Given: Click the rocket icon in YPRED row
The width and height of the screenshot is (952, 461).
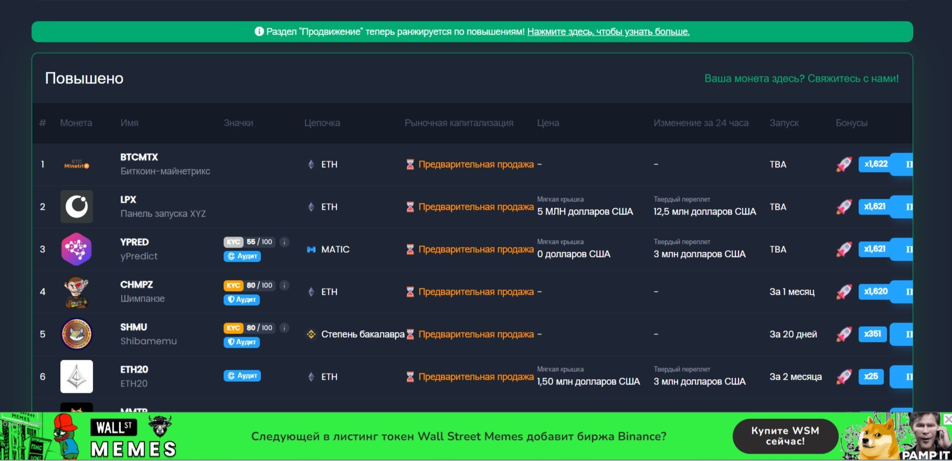Looking at the screenshot, I should (844, 249).
